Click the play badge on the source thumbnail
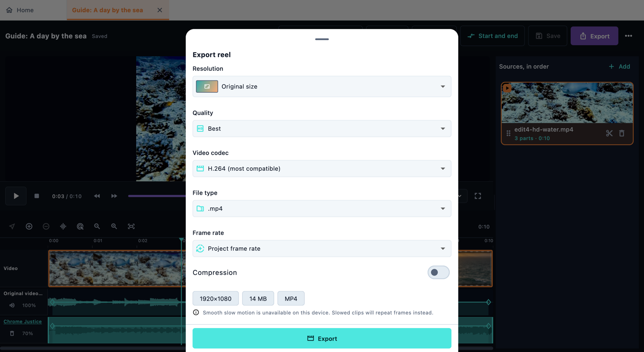The image size is (644, 352). [x=507, y=88]
